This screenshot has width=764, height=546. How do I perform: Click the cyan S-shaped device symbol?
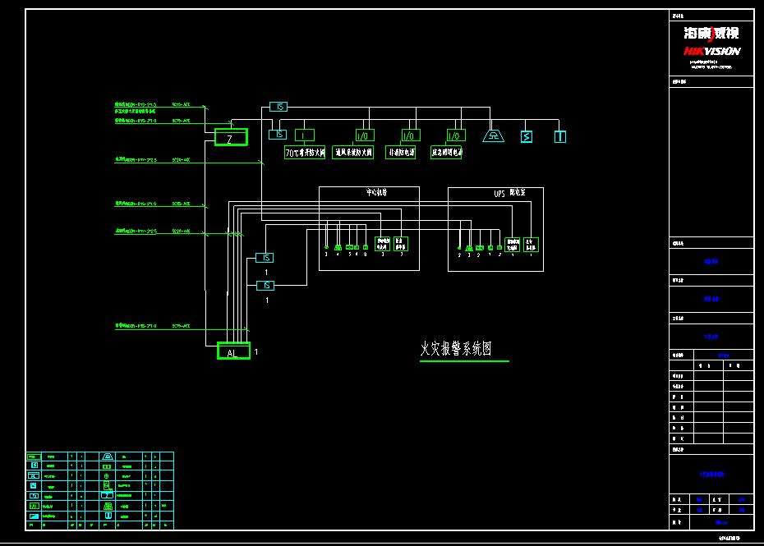(527, 136)
